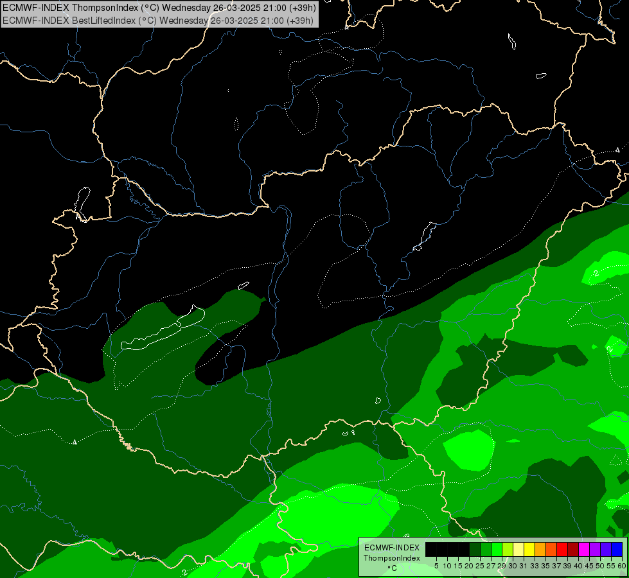The width and height of the screenshot is (629, 578).
Task: Click the legend scale value '27'
Action: [x=491, y=566]
